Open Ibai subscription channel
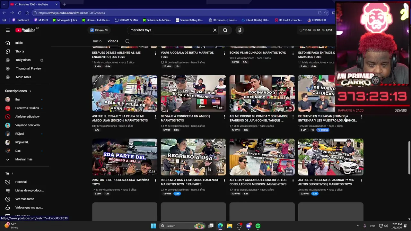Screen dimensions: 411x231 [x=18, y=99]
